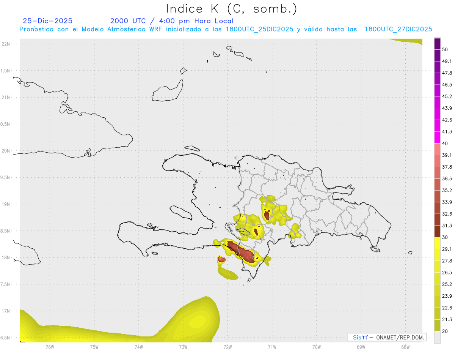Click the "23.9" color scale label

pyautogui.click(x=447, y=296)
